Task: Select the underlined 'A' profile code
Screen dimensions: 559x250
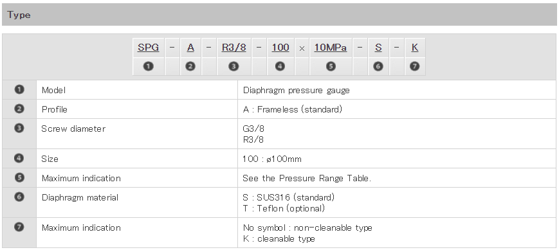Action: tap(191, 48)
